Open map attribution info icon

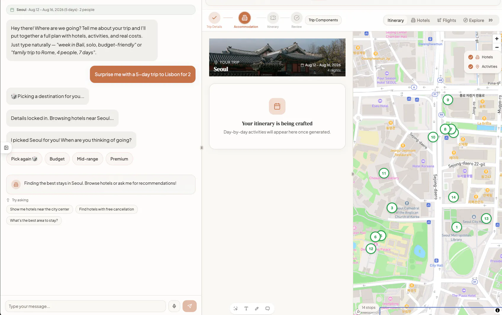(x=498, y=310)
